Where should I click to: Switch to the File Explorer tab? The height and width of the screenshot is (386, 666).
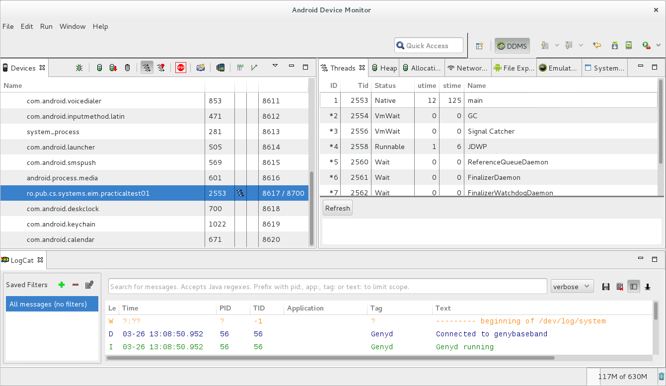tap(514, 68)
